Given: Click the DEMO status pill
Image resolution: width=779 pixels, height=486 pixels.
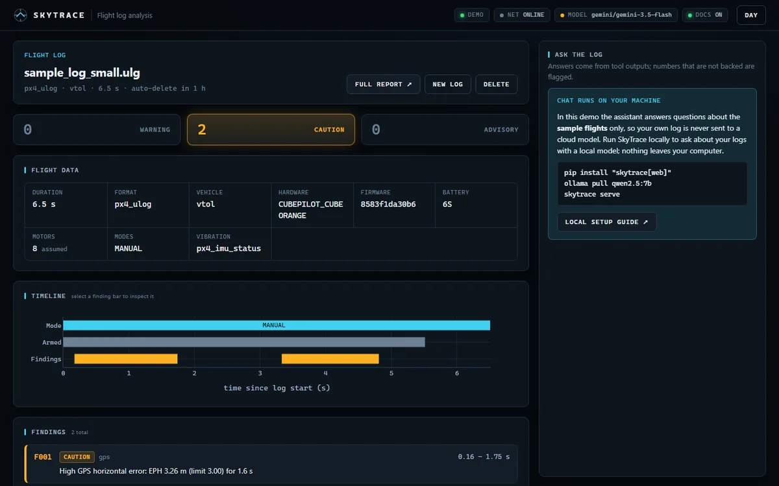Looking at the screenshot, I should tap(472, 15).
